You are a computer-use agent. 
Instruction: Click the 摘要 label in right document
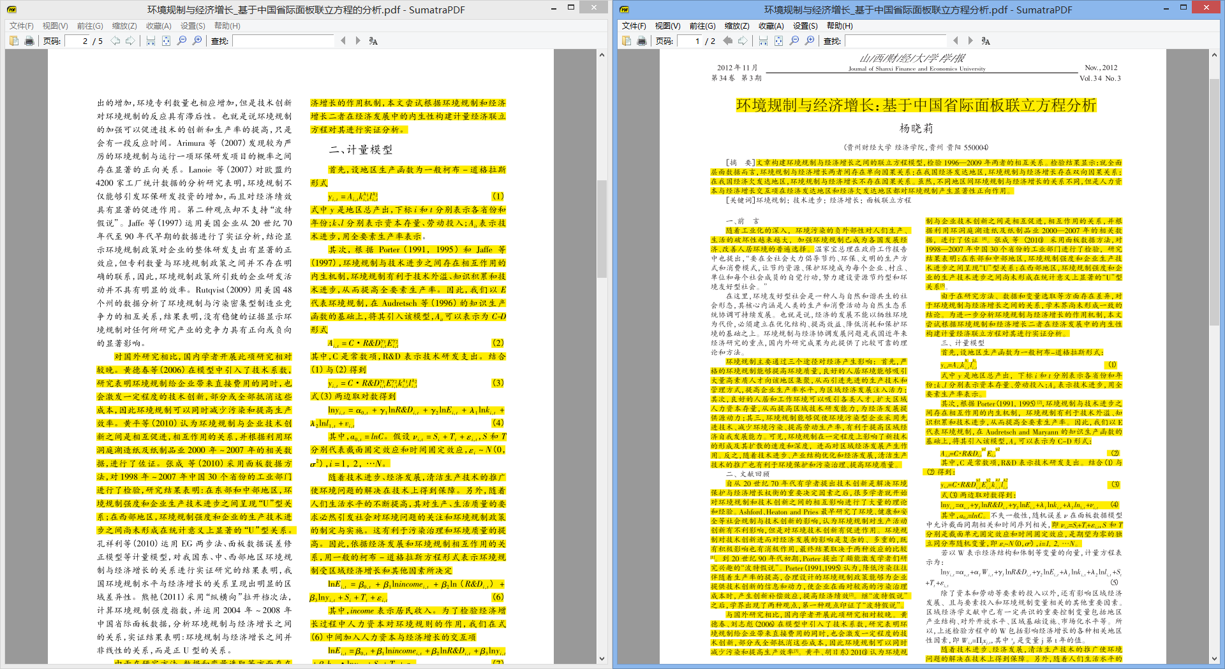tap(740, 162)
